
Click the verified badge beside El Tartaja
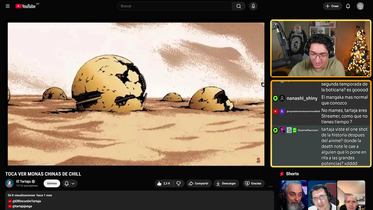33,181
